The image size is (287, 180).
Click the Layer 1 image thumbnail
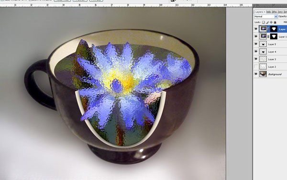click(263, 36)
